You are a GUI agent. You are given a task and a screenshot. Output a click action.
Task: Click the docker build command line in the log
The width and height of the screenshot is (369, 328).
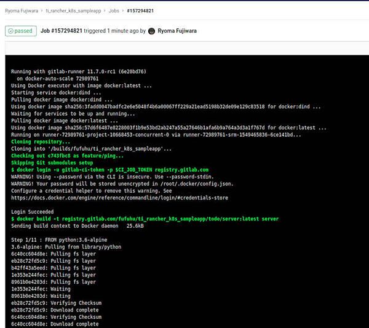coord(145,218)
